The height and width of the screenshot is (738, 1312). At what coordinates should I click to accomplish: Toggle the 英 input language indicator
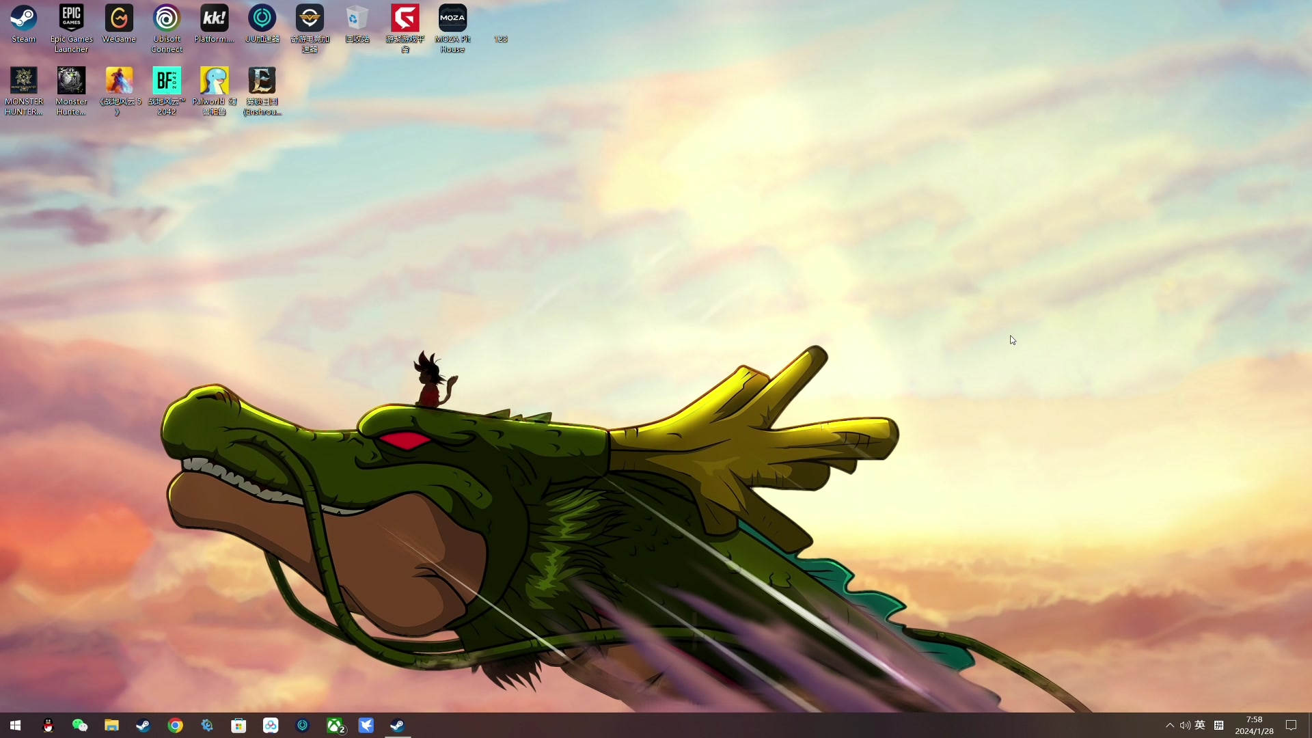pyautogui.click(x=1200, y=725)
